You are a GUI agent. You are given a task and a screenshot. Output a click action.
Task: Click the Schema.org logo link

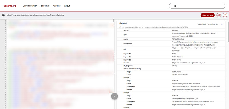pos(10,6)
